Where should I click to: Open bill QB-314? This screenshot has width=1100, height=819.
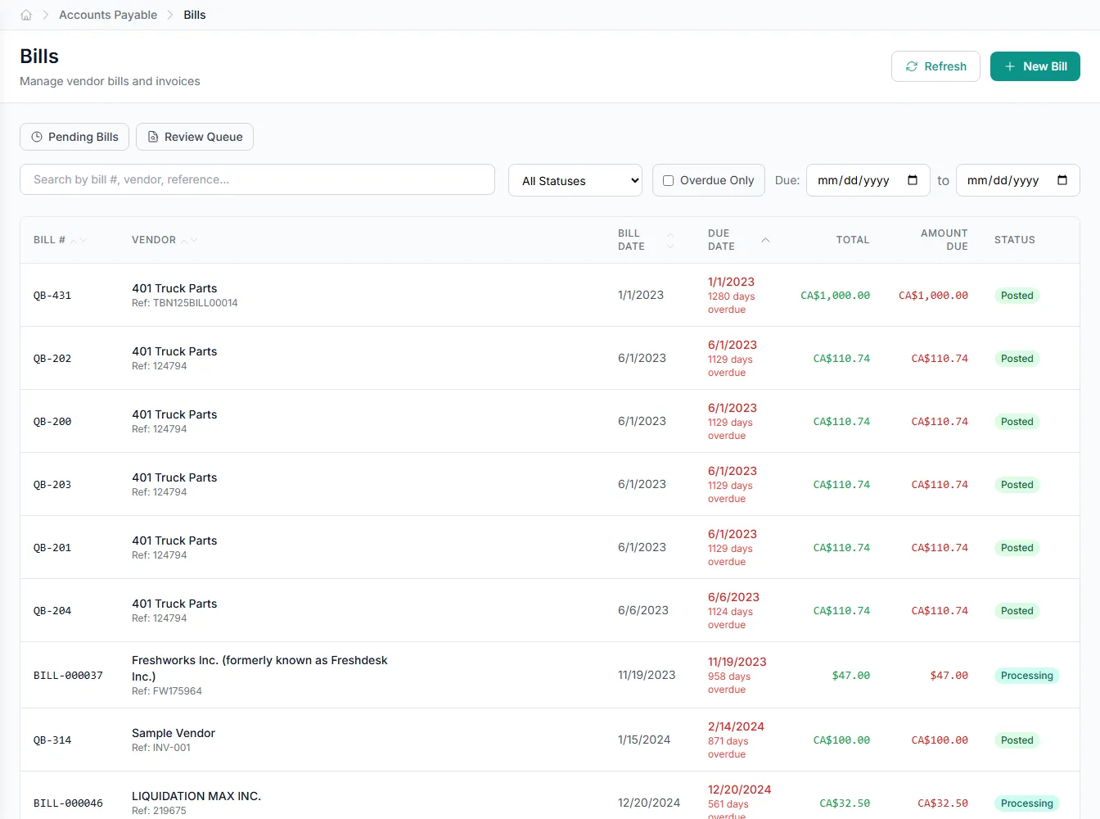click(52, 740)
